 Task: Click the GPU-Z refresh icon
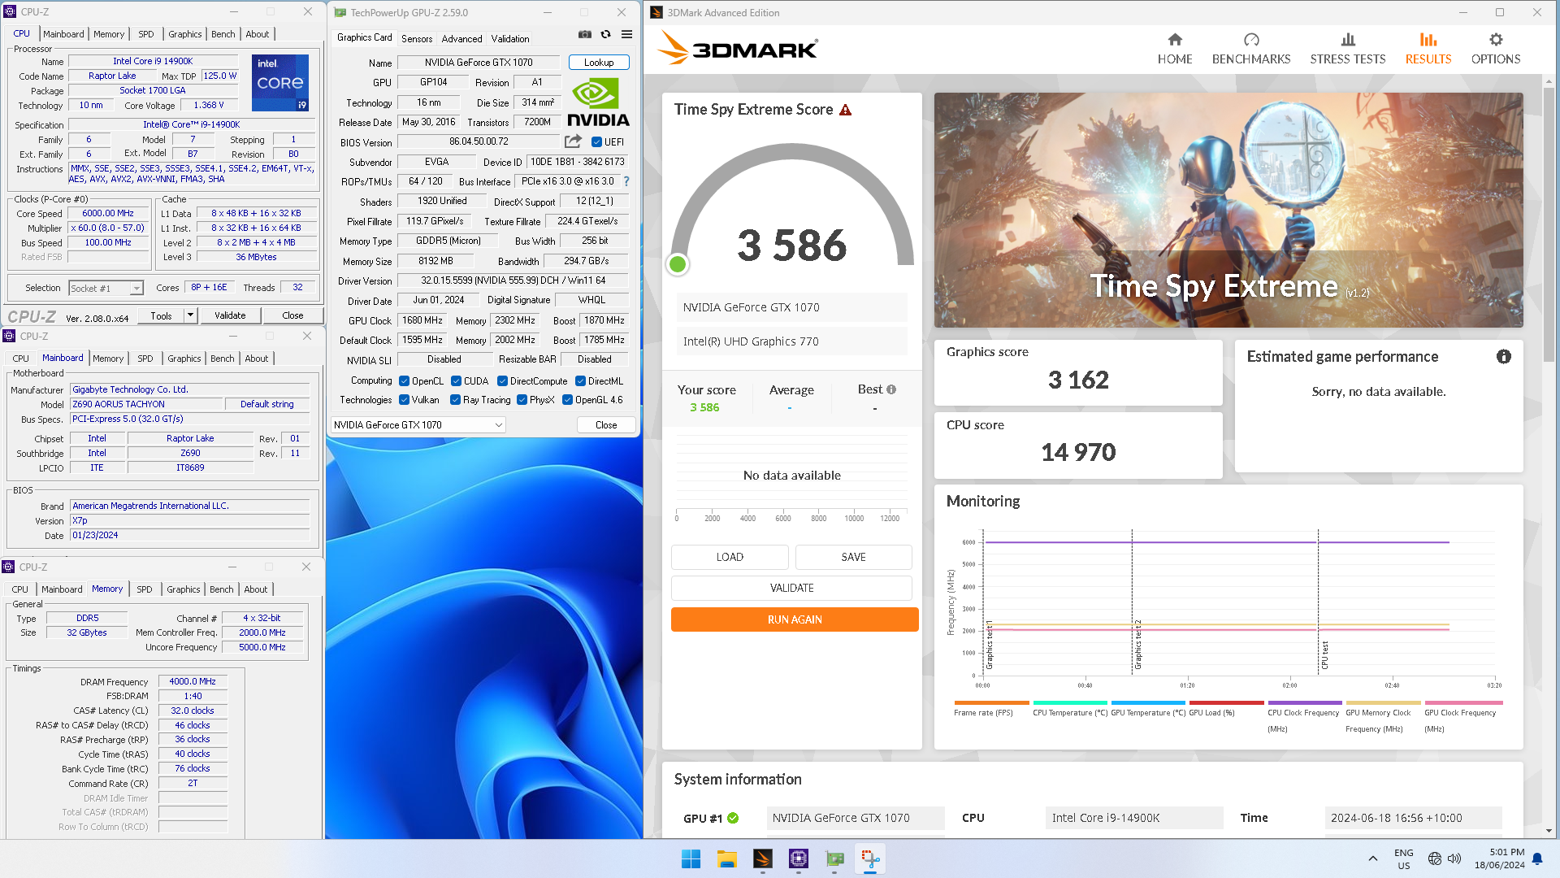[605, 34]
